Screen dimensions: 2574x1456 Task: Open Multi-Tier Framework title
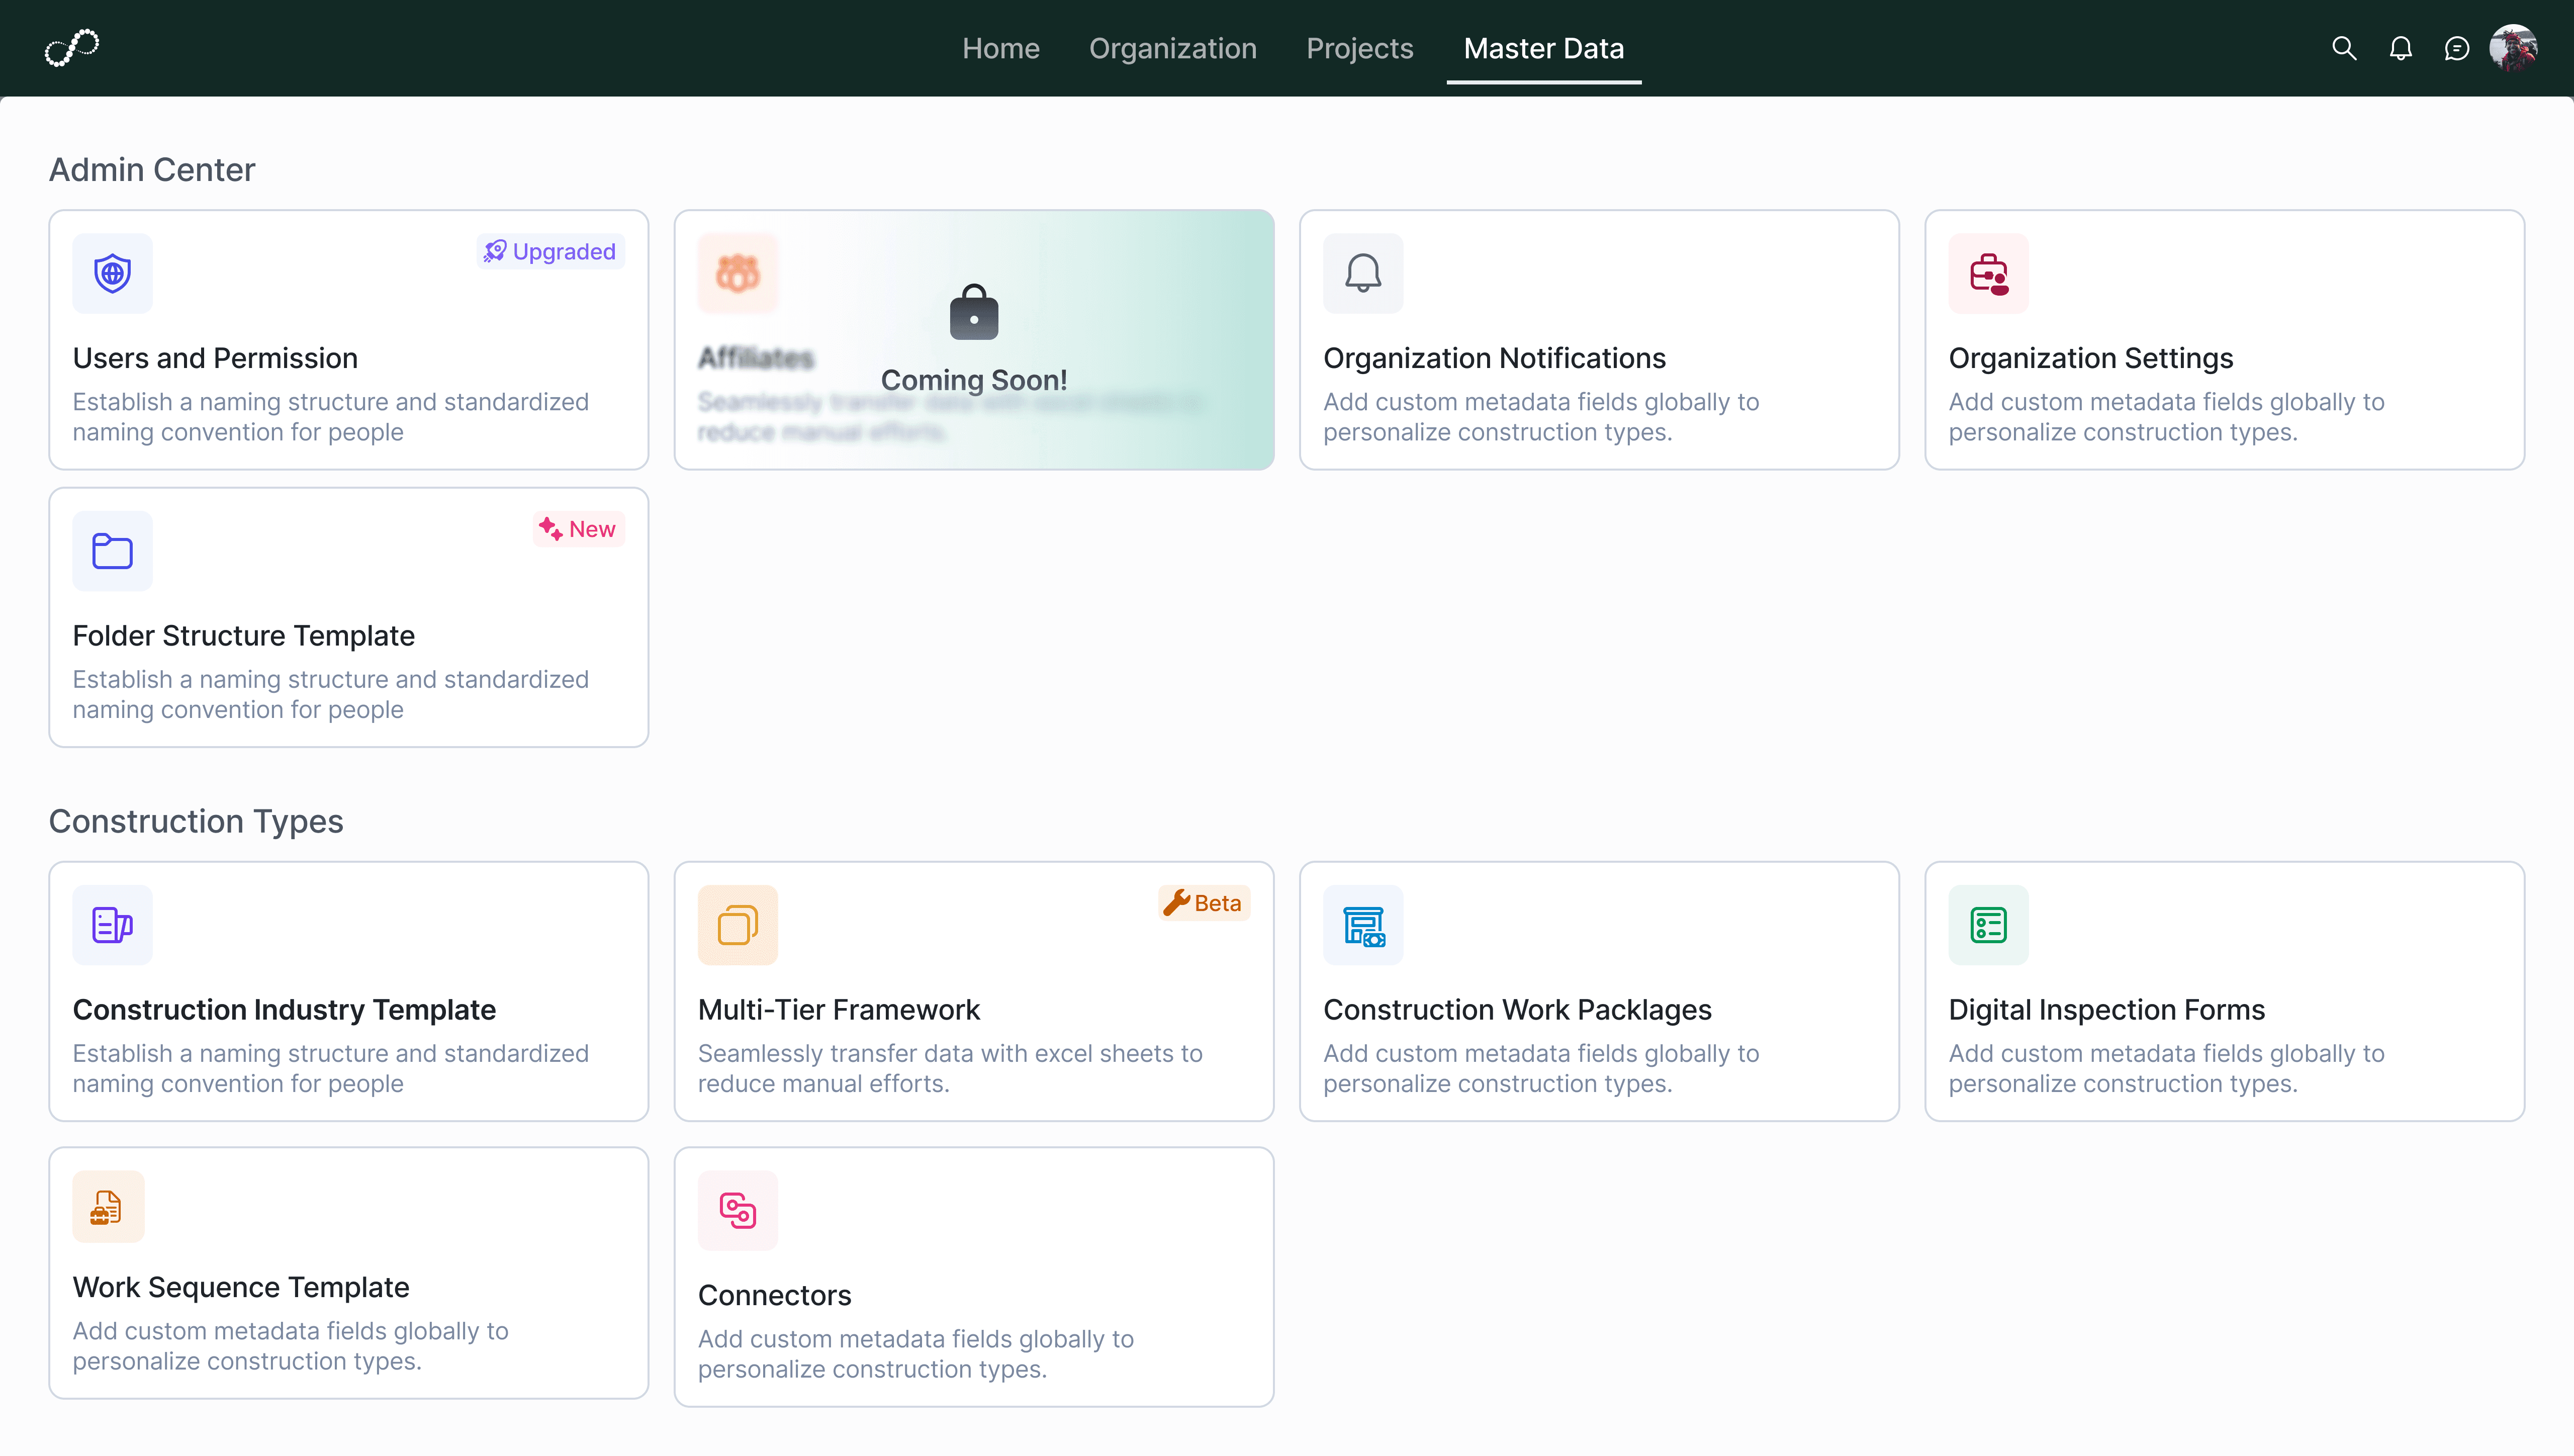click(x=839, y=1010)
